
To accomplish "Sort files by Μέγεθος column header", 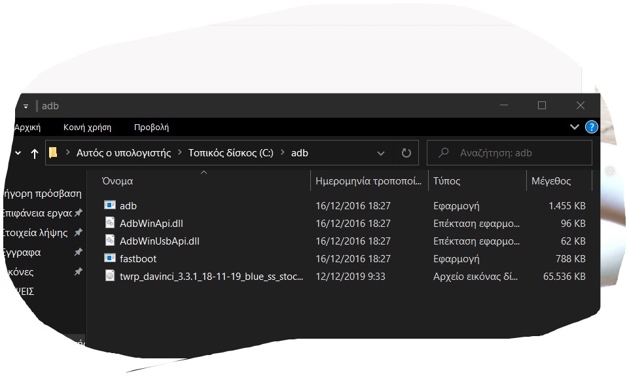I will click(x=550, y=181).
